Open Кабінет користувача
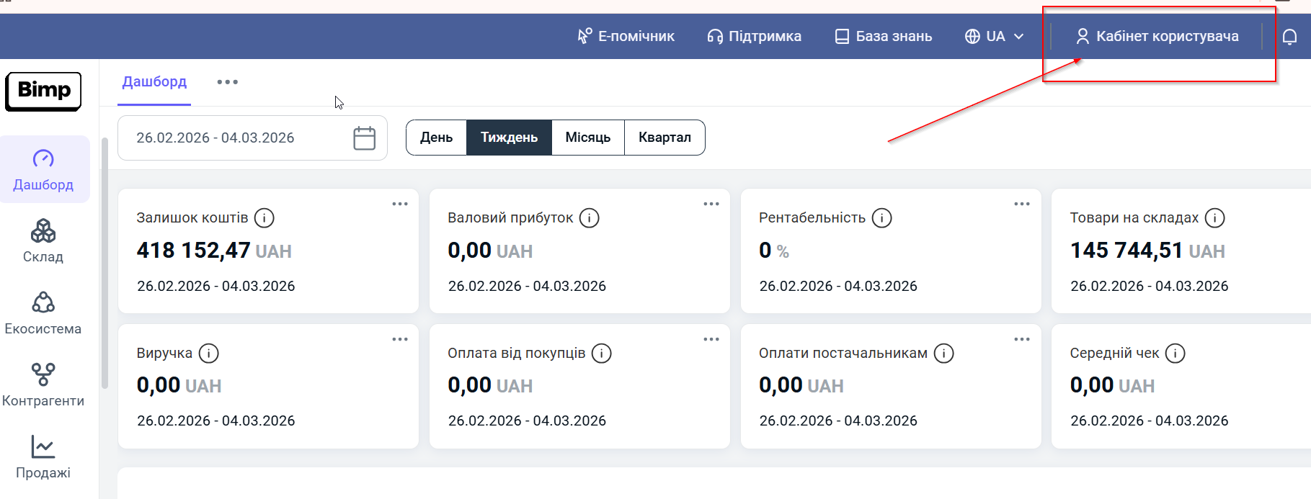Viewport: 1311px width, 499px height. click(x=1157, y=37)
